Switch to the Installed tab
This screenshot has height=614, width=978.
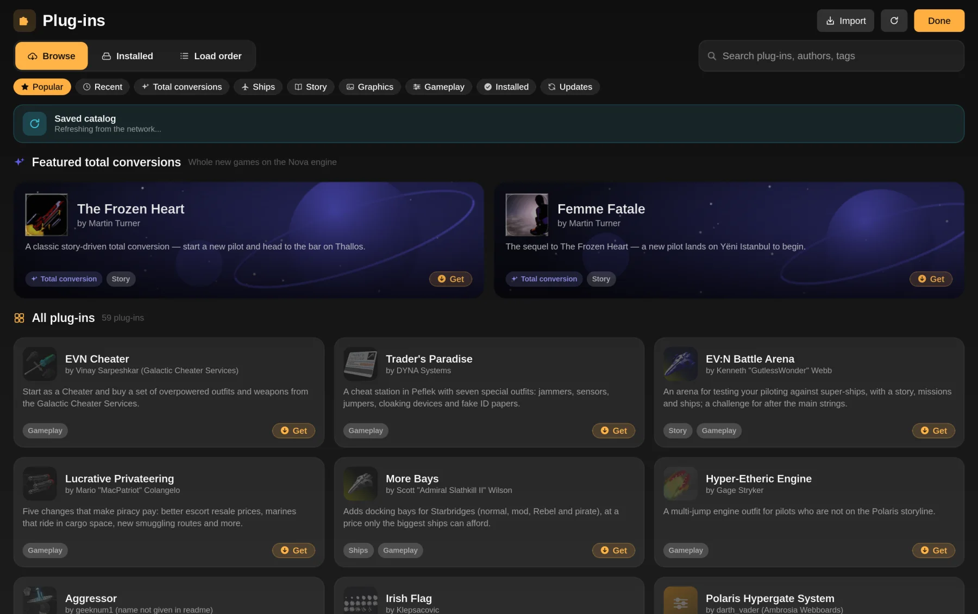[x=128, y=56]
